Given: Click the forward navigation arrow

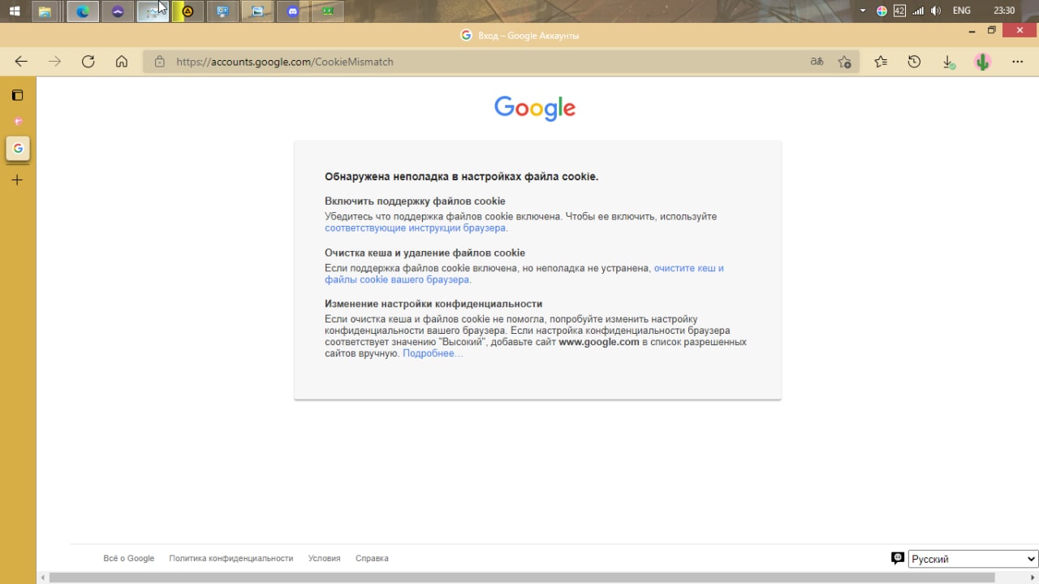Looking at the screenshot, I should 54,62.
